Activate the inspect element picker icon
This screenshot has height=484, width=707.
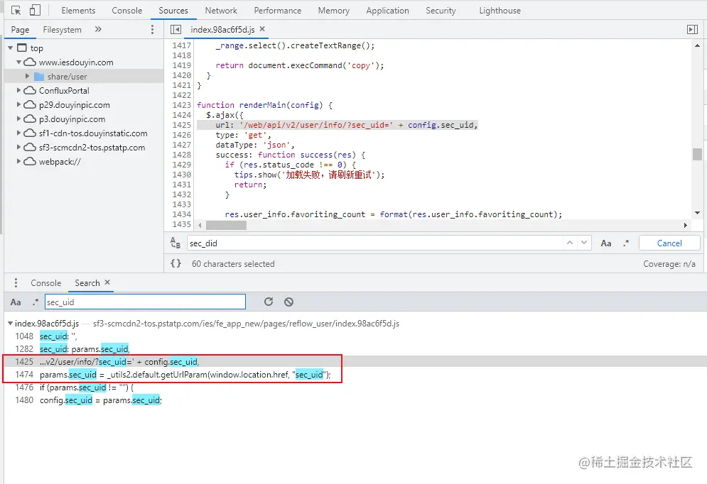[x=16, y=11]
